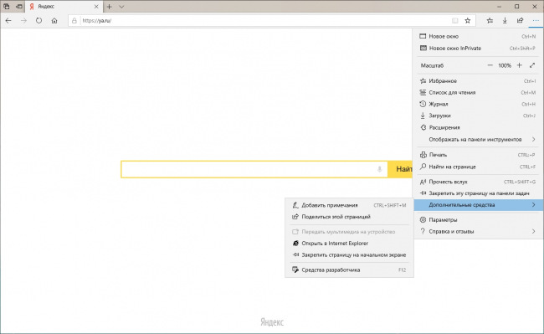544x334 pixels.
Task: Open Избранное from the menu
Action: (478, 81)
